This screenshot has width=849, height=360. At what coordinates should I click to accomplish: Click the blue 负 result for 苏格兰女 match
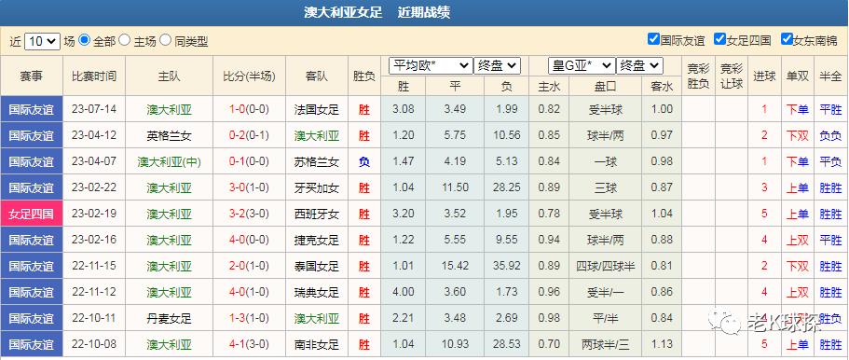coord(363,161)
